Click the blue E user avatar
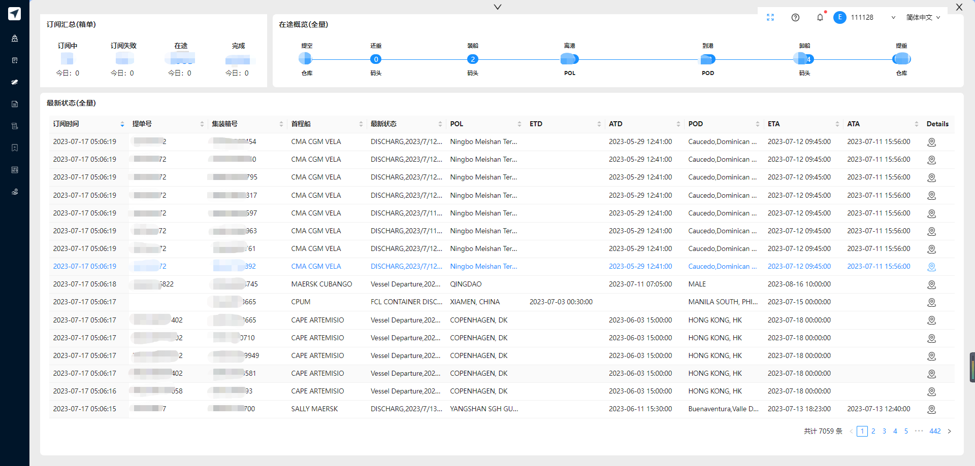The width and height of the screenshot is (975, 466). pos(840,17)
